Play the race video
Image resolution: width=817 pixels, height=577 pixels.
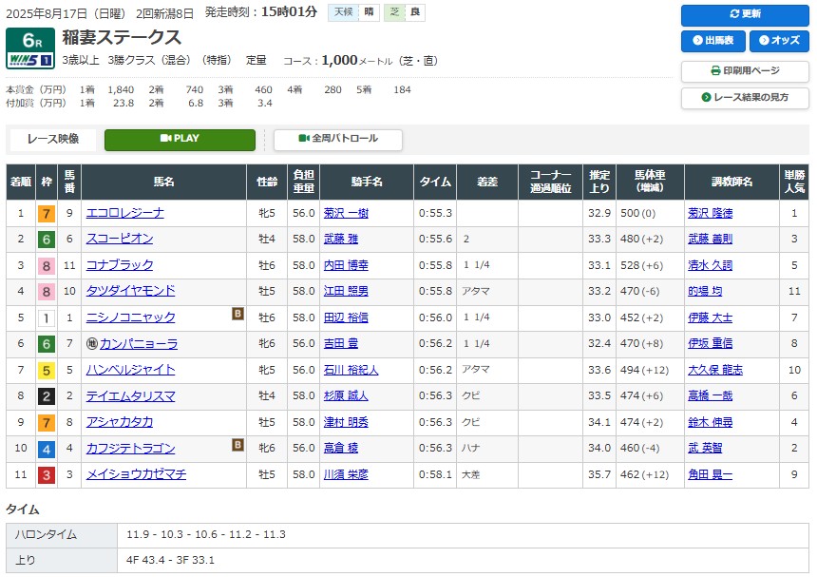[180, 139]
